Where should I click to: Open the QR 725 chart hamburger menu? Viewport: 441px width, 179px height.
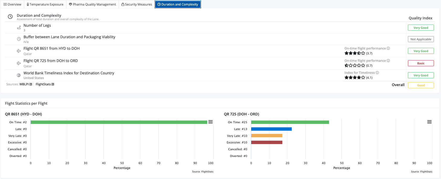pyautogui.click(x=429, y=122)
